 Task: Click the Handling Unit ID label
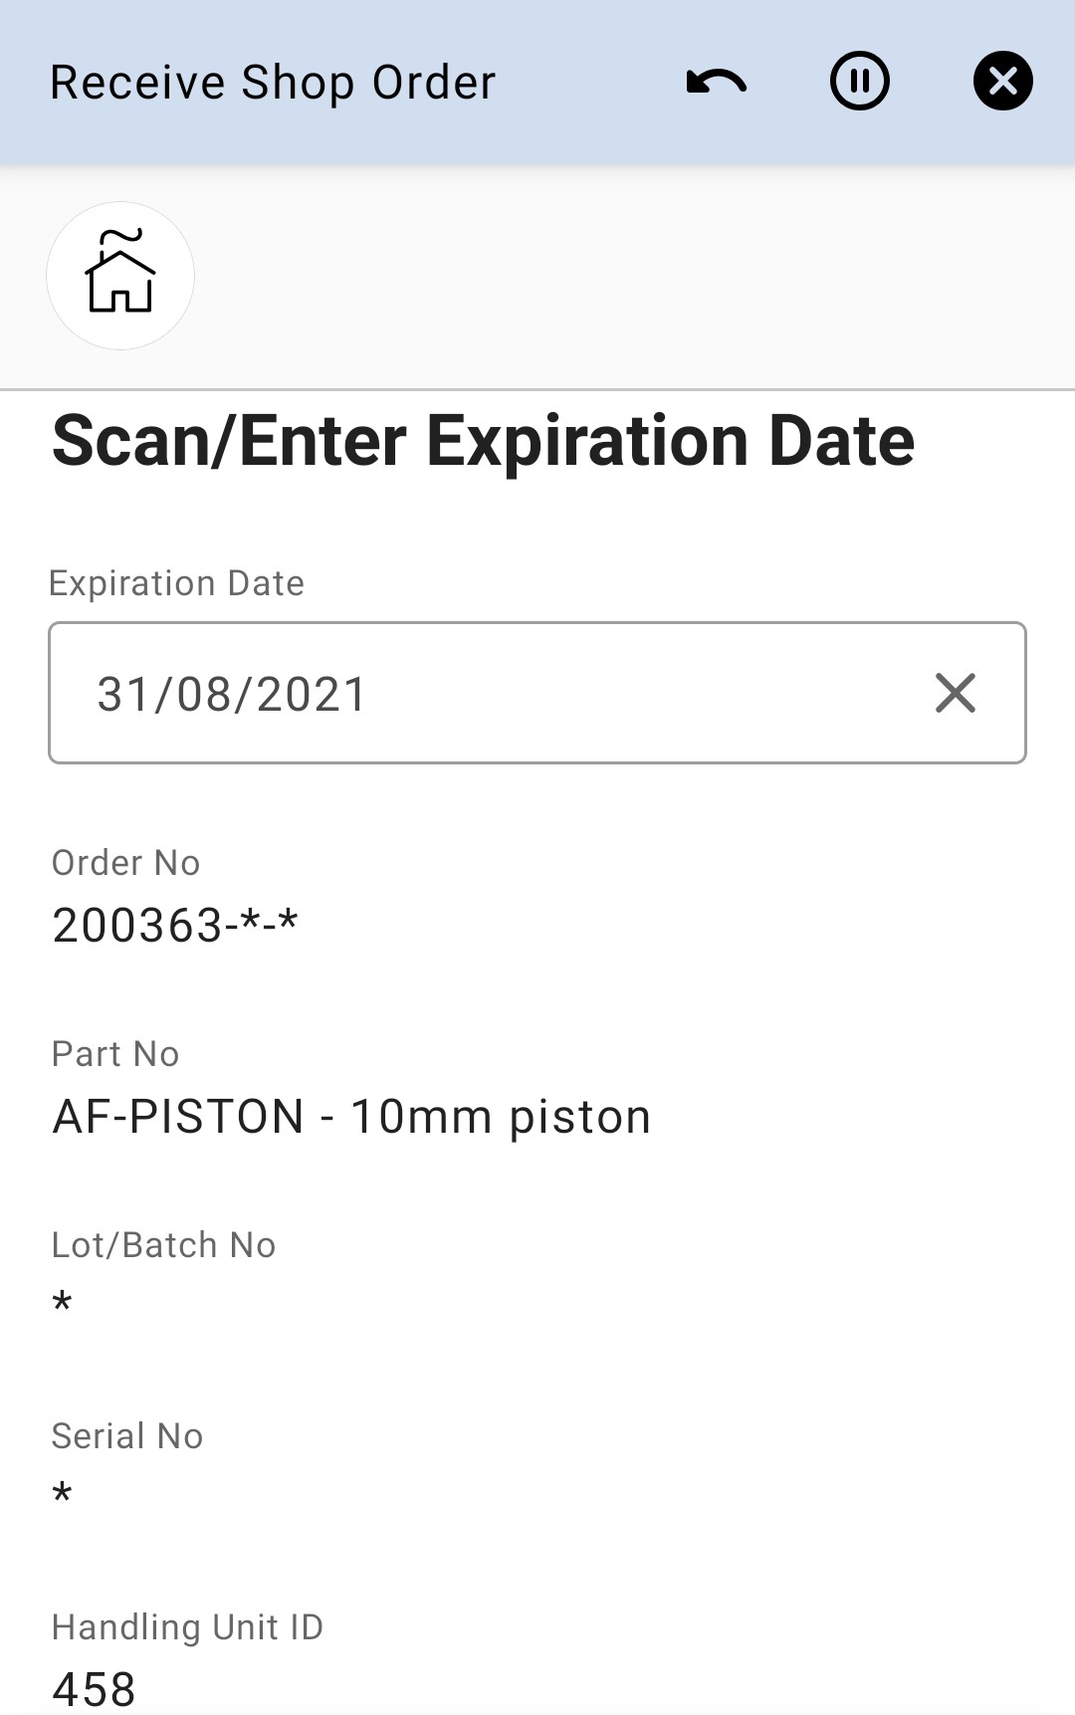coord(187,1627)
